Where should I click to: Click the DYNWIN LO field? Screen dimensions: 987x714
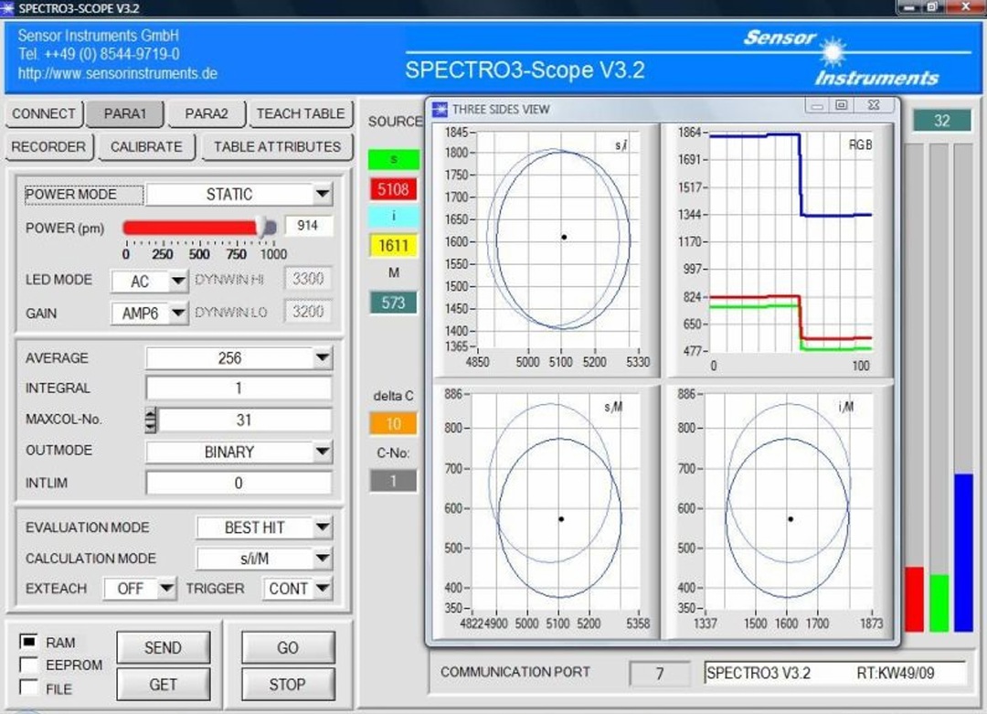(x=308, y=311)
